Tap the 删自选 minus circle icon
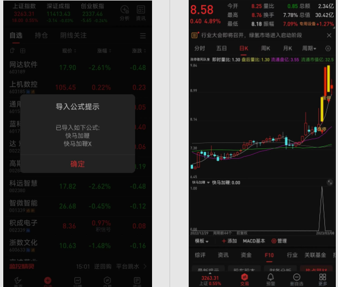 [296, 280]
